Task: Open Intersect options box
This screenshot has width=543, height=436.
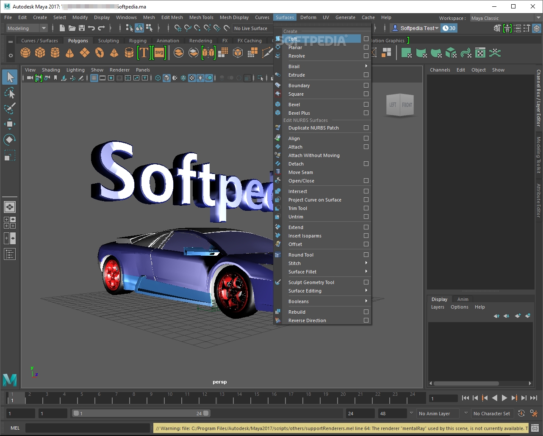Action: click(366, 191)
